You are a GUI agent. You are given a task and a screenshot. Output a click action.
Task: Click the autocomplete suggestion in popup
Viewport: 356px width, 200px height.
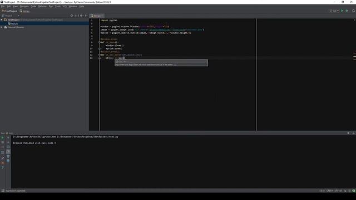[x=161, y=62]
